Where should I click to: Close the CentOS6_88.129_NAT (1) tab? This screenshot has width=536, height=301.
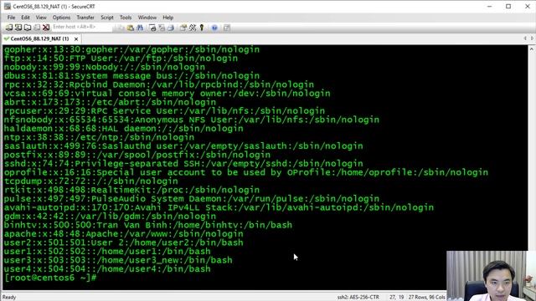pyautogui.click(x=76, y=39)
